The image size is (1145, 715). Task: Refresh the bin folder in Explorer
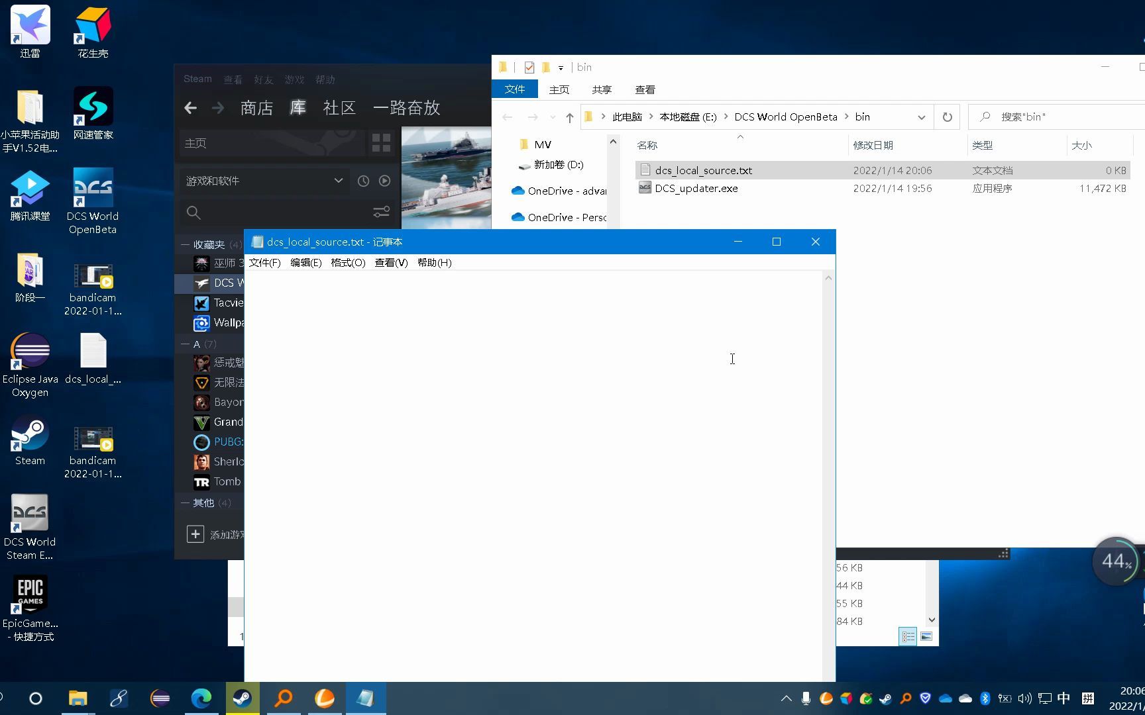(x=948, y=117)
